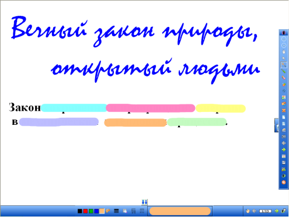The image size is (289, 217).
Task: Go to next page with green arrow
Action: (x=284, y=149)
